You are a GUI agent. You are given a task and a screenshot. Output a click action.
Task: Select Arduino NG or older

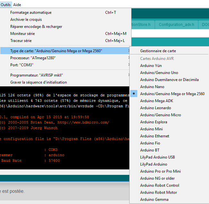click(169, 178)
